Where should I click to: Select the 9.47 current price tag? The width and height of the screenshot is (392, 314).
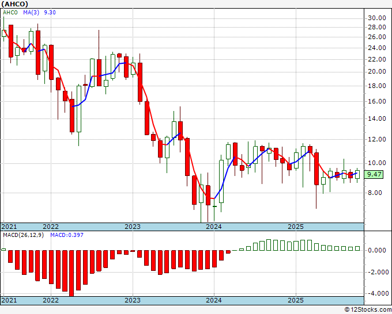point(374,174)
